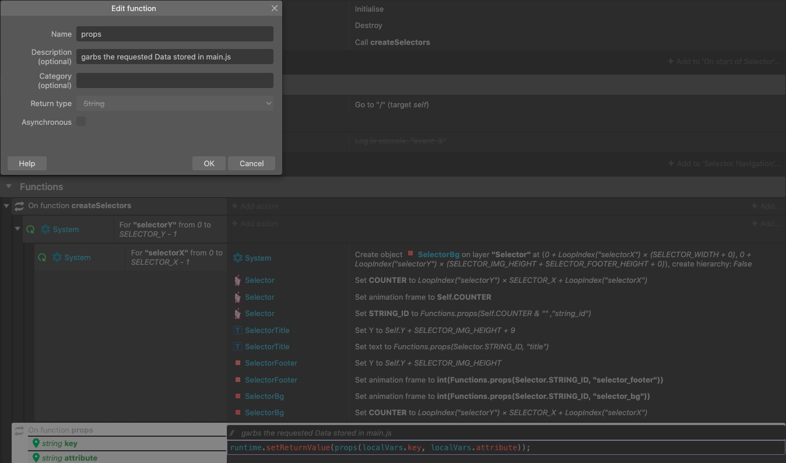
Task: Click the System gear icon in the selectorY loop
Action: click(45, 230)
